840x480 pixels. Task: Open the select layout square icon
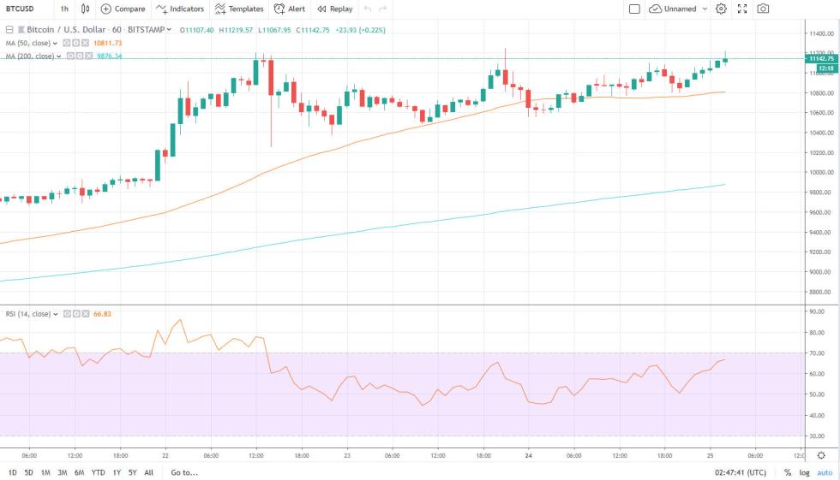[x=634, y=9]
